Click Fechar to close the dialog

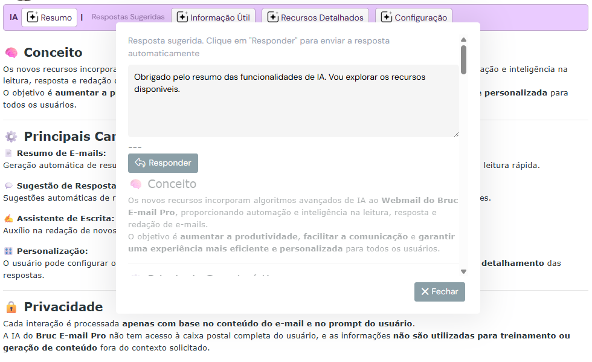pos(439,292)
